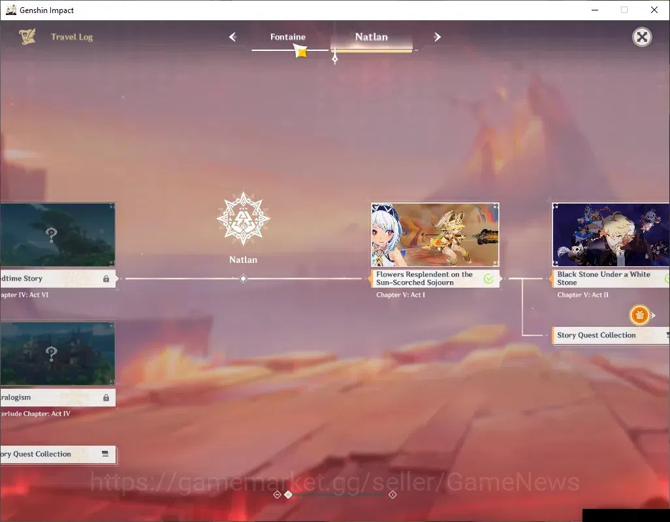
Task: Click the diamond marker below region tabs
Action: point(335,59)
